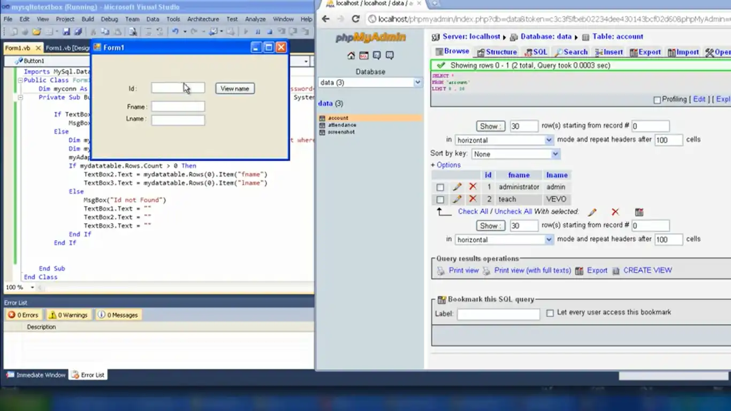The image size is (731, 411).
Task: Click the 0 Errors filter in Error List
Action: pos(22,315)
